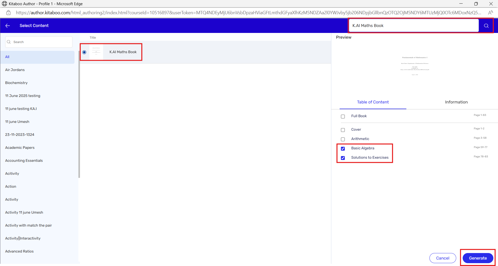This screenshot has width=498, height=266.
Task: Click the Read aloud icon in address bar
Action: pos(490,12)
